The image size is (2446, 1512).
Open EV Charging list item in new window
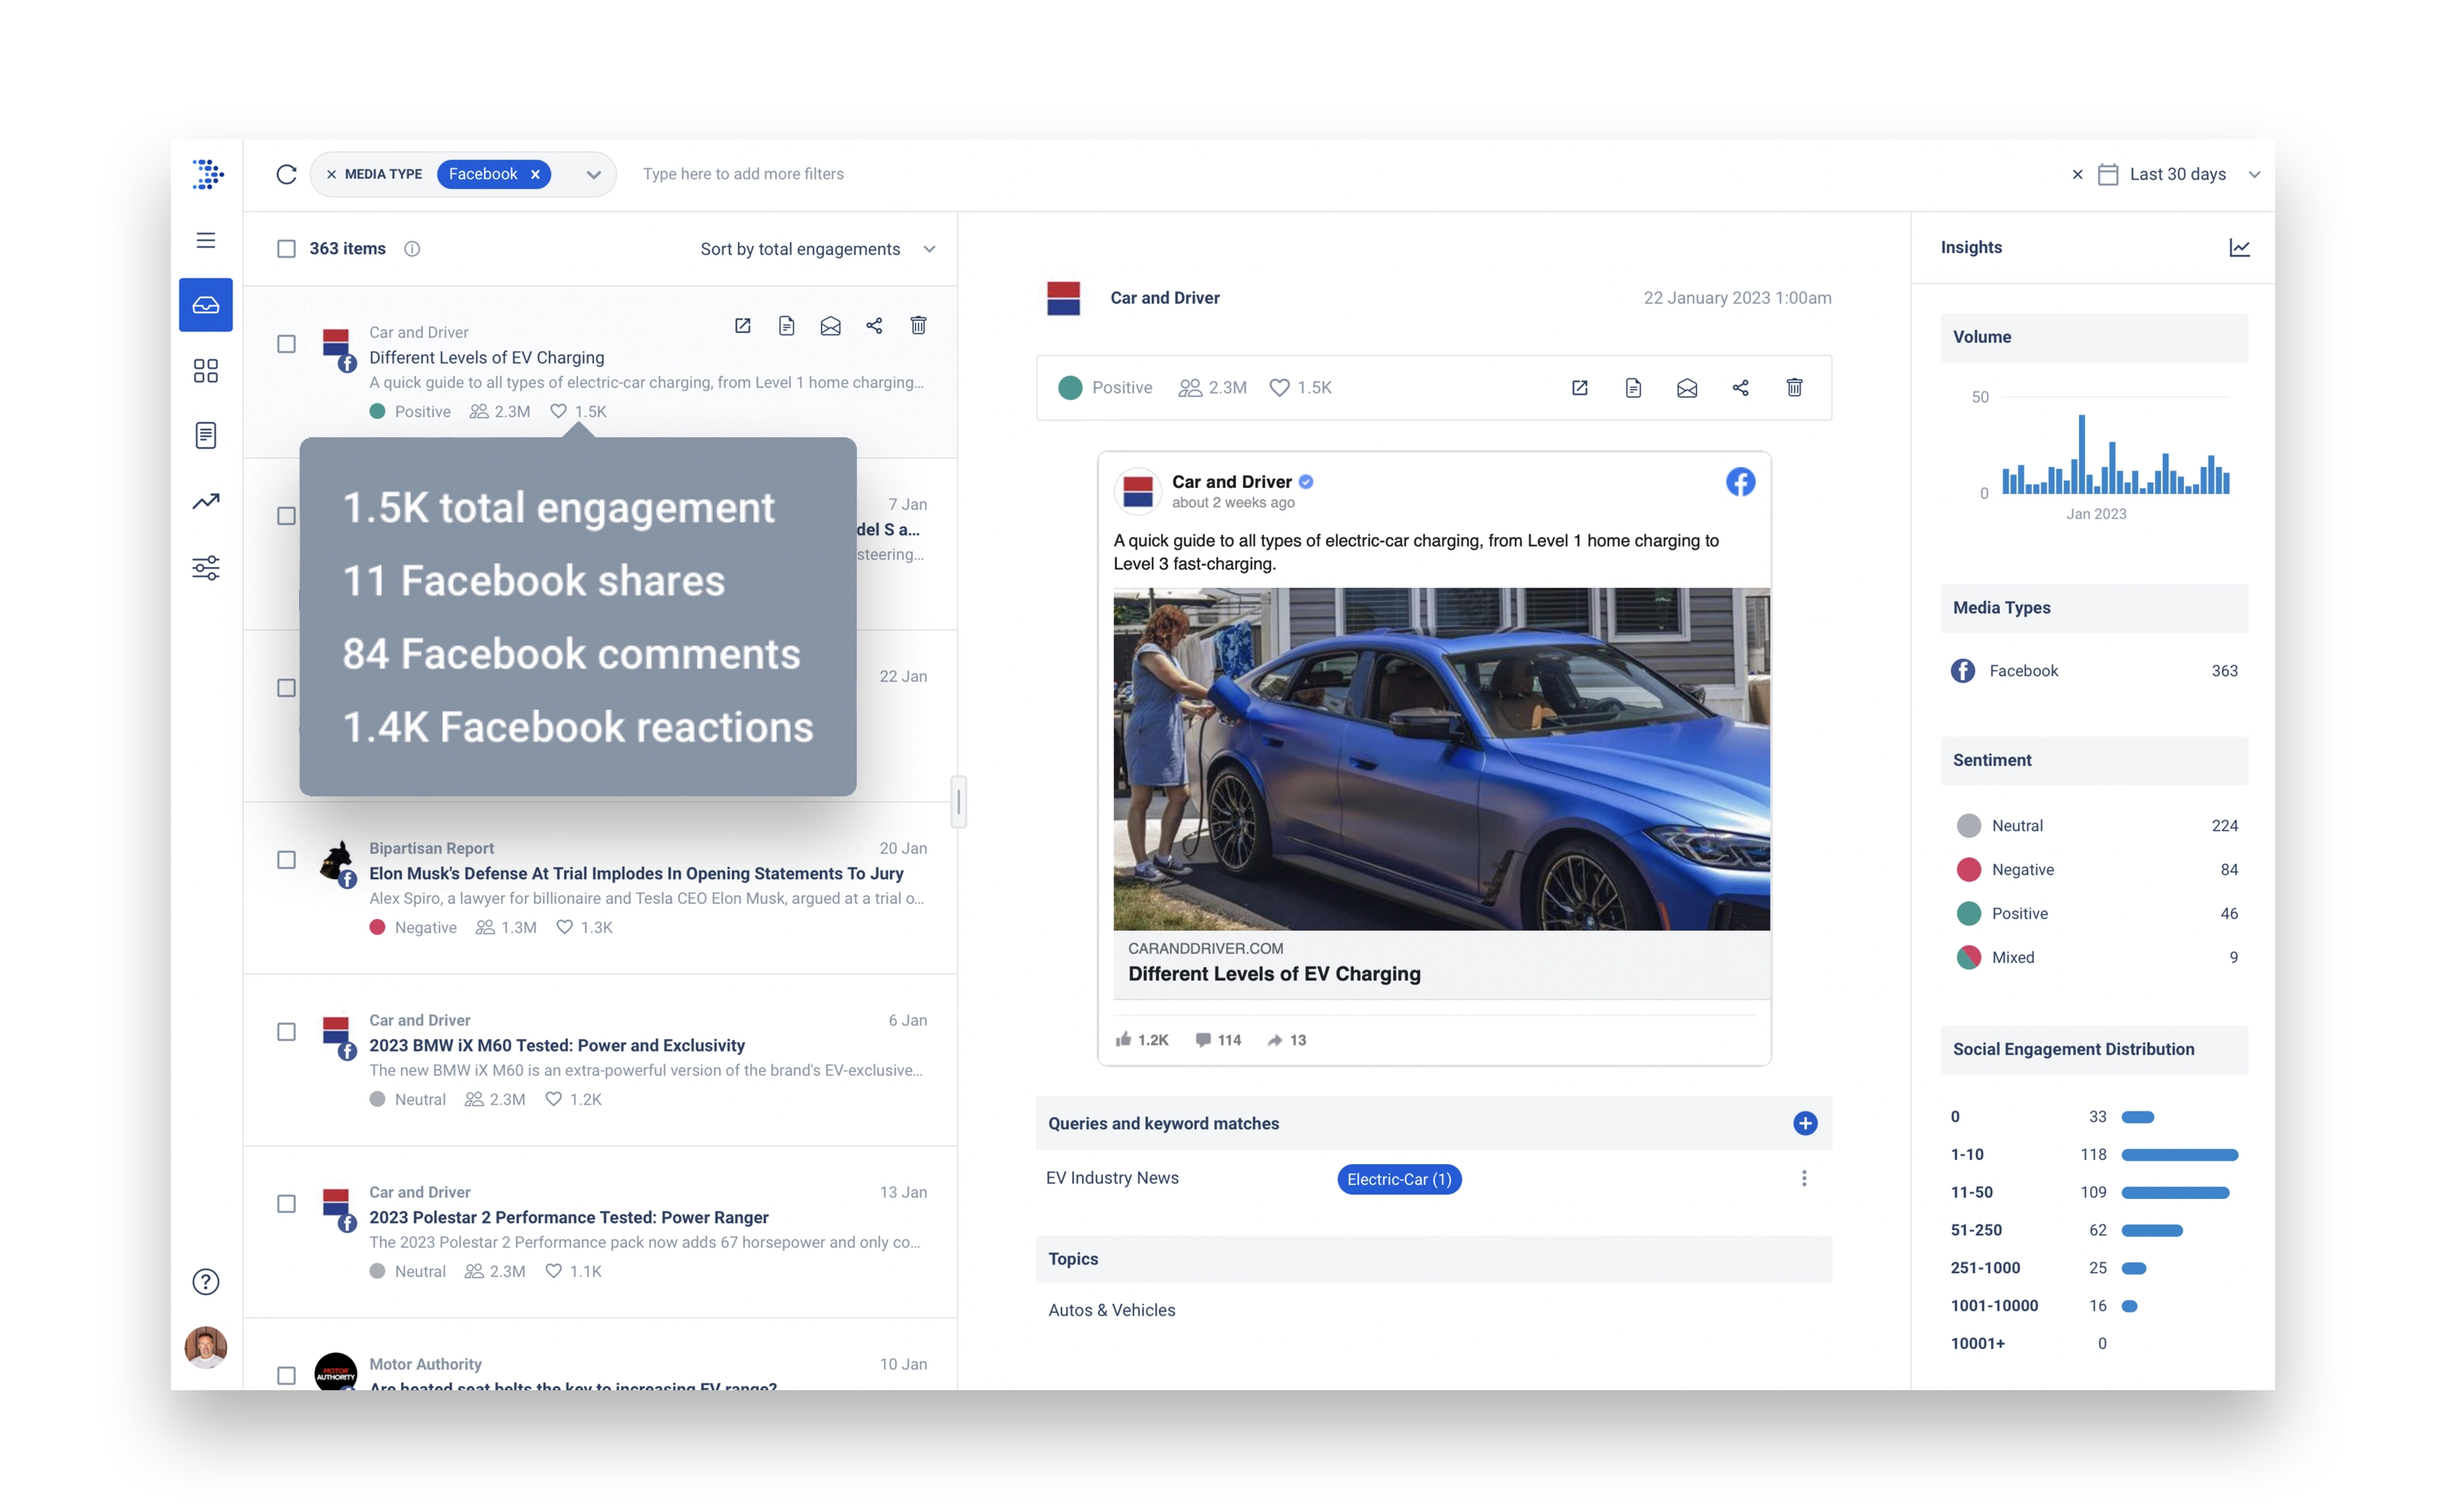tap(742, 326)
